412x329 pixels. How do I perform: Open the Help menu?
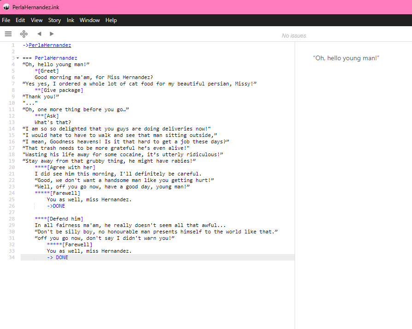[111, 20]
